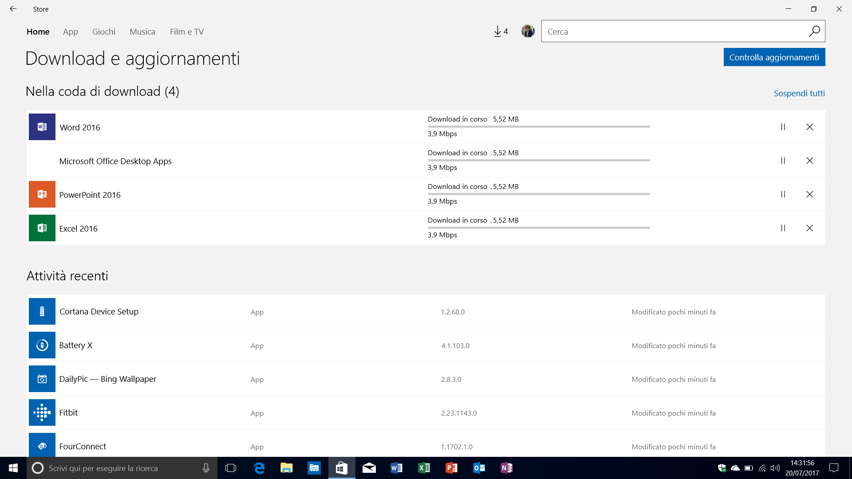
Task: Click the Cortana microphone icon
Action: (206, 468)
